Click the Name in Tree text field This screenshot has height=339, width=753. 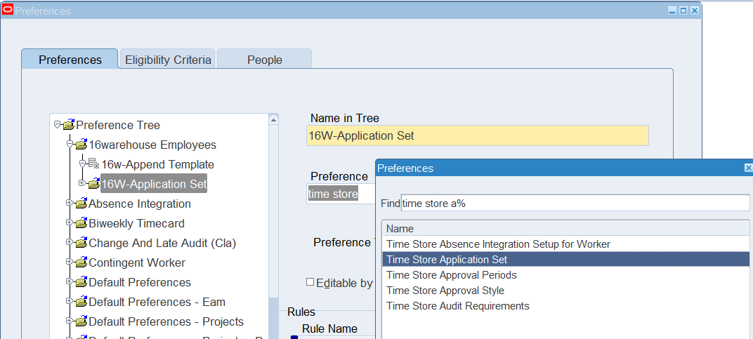tap(478, 136)
